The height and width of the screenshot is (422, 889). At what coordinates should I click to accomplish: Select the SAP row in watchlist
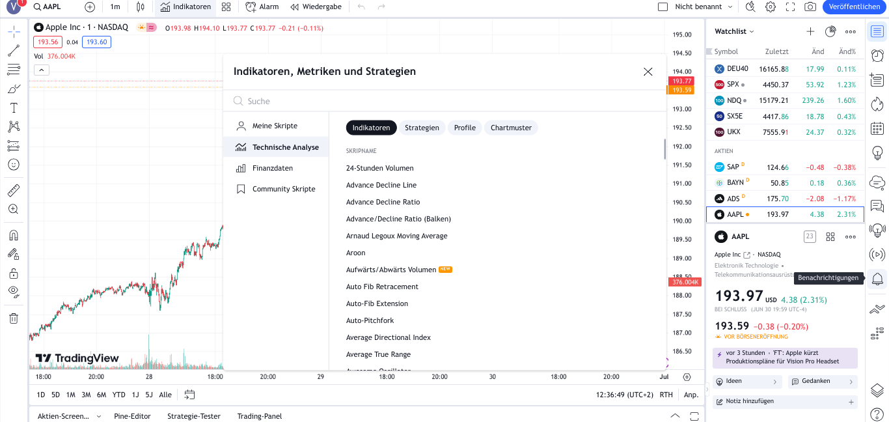coord(786,167)
